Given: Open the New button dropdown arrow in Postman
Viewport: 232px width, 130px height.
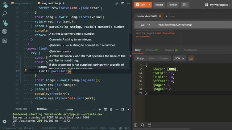Looking at the screenshot, I should [x=149, y=5].
